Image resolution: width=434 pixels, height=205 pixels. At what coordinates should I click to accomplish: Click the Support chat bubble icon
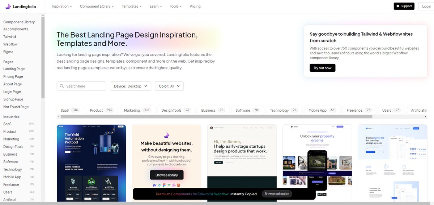tap(398, 6)
